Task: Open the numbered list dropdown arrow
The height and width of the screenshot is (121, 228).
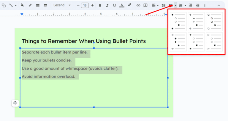Action: click(185, 5)
